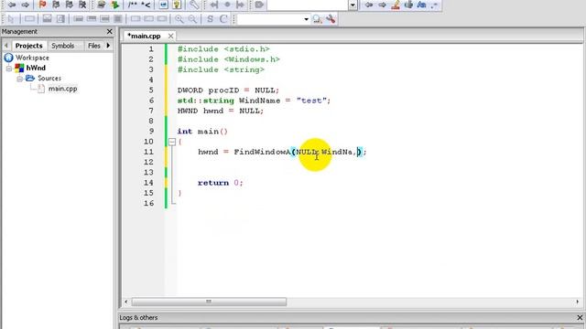Click on the '#include <stdio.h>' line
This screenshot has width=586, height=329.
coord(223,48)
